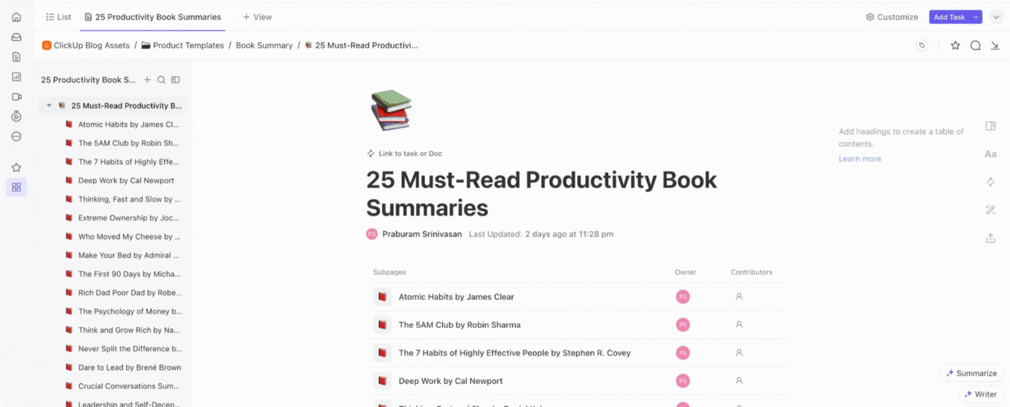The image size is (1010, 407).
Task: Open the More ellipsis icon in the sidebar
Action: tap(16, 136)
